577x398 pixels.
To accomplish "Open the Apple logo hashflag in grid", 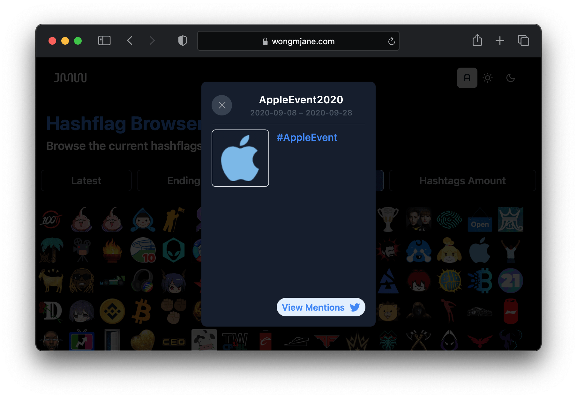I will [x=480, y=250].
